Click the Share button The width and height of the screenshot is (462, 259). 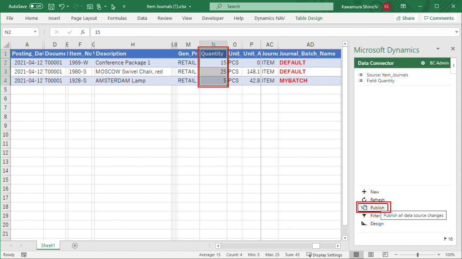click(406, 18)
